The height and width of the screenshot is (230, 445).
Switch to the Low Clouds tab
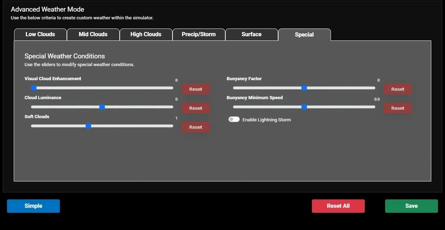(x=40, y=34)
